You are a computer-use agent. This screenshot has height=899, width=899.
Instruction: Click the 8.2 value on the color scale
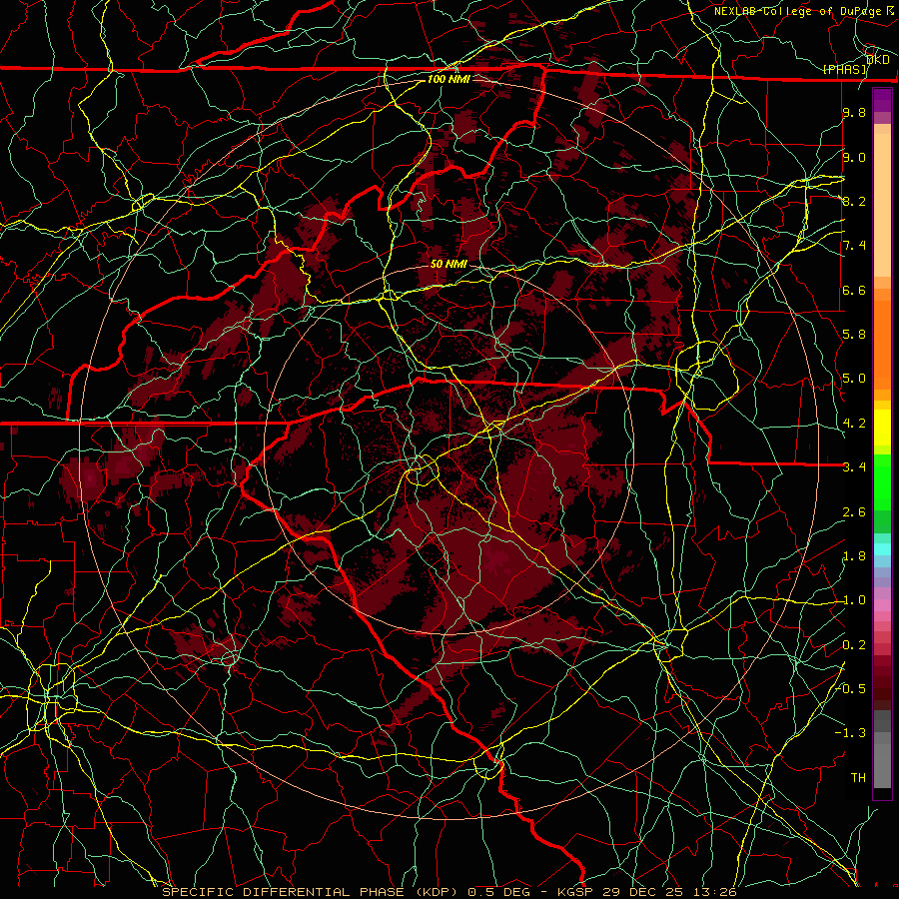click(854, 201)
